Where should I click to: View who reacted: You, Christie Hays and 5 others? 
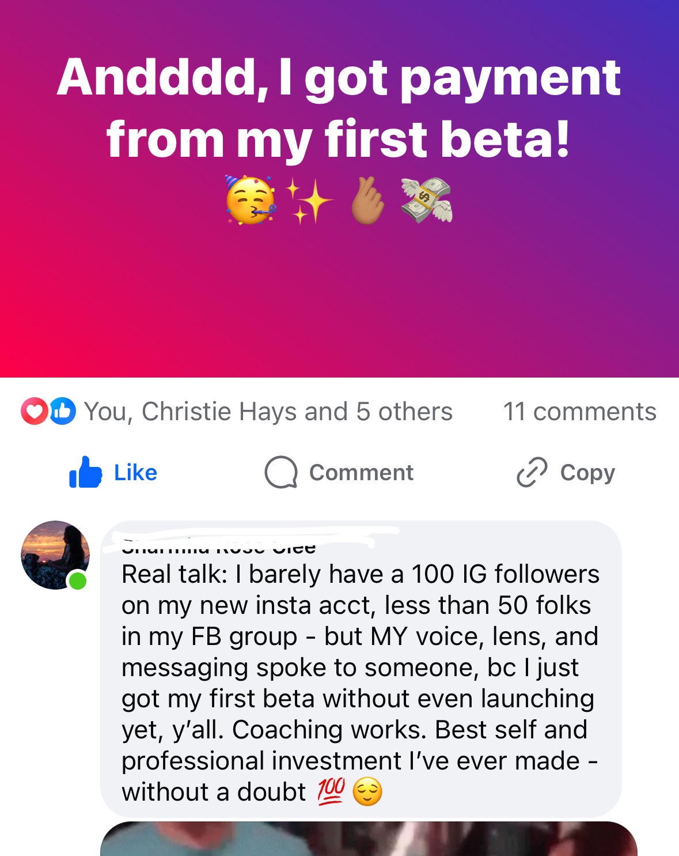(x=268, y=412)
